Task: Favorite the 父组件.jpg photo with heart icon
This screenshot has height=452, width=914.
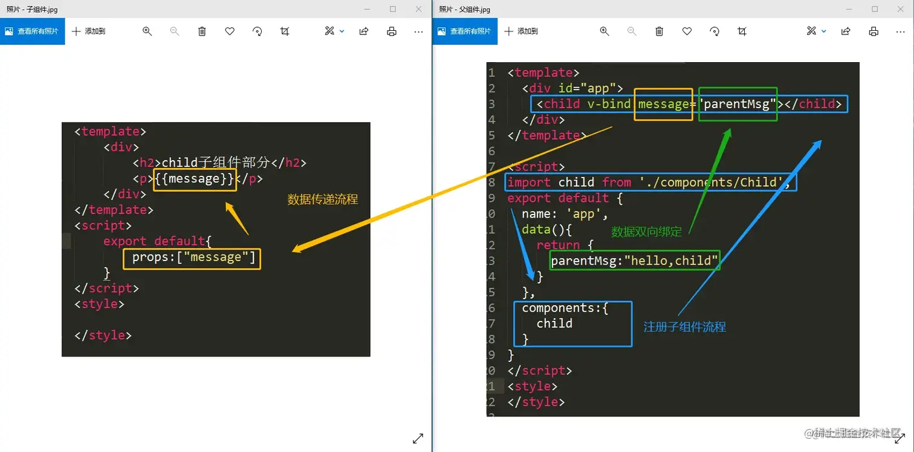Action: 687,31
